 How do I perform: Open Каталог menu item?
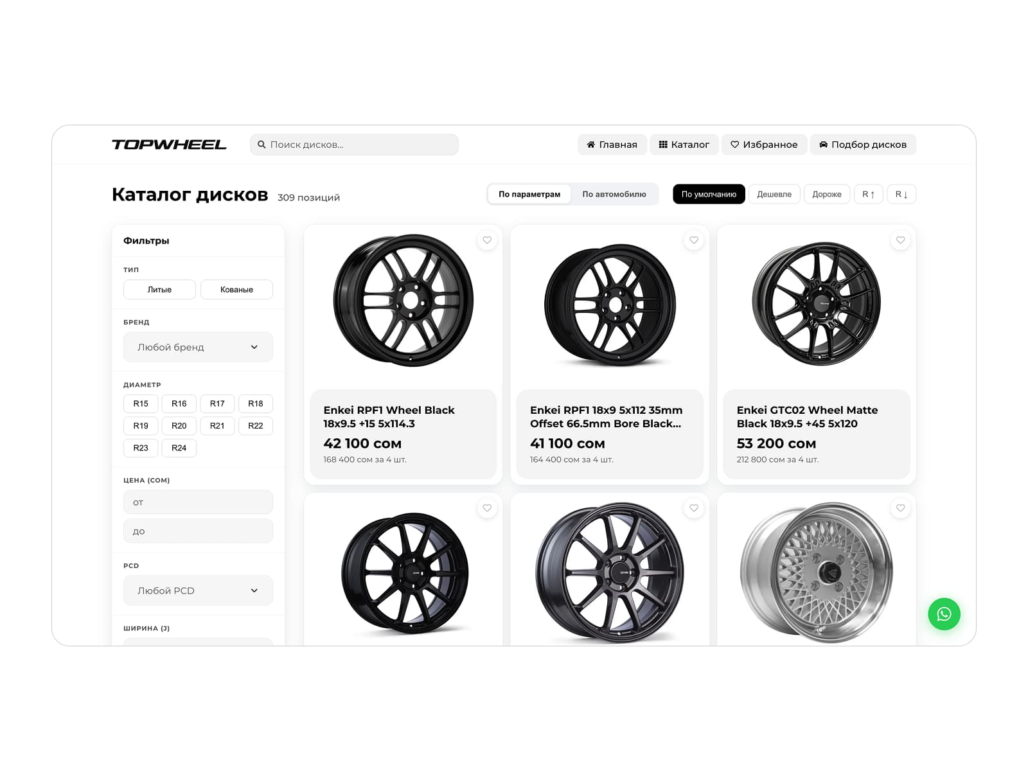click(x=684, y=145)
